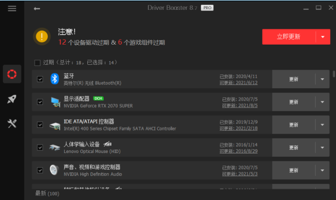Click the NVIDIA High Definition Audio text

(93, 174)
